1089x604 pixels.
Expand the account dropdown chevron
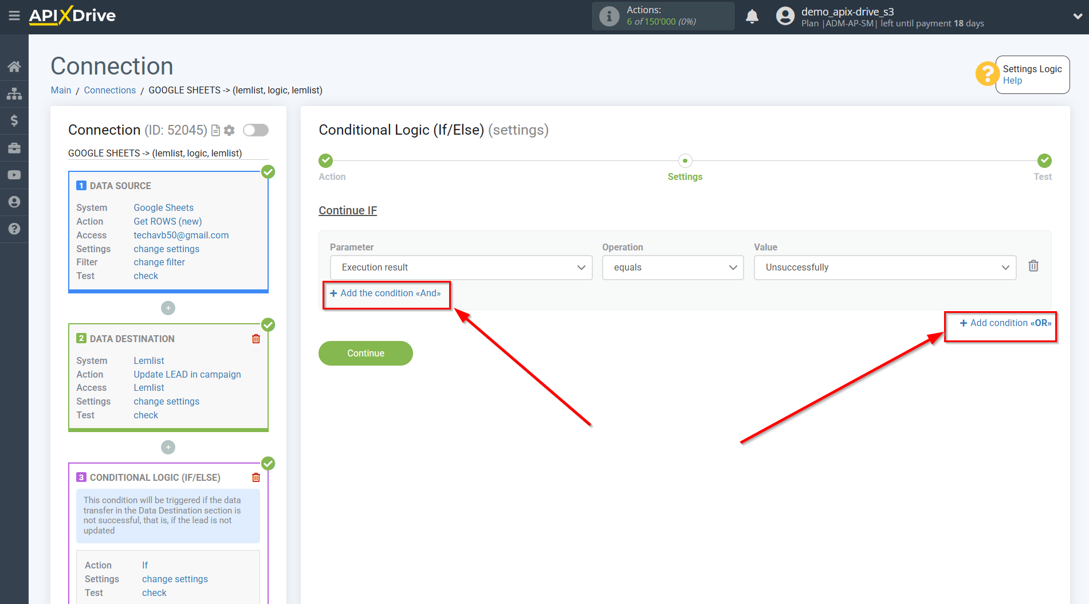tap(1077, 17)
